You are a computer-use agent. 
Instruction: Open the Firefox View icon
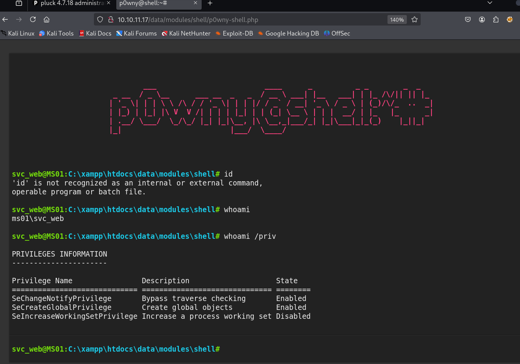(19, 3)
